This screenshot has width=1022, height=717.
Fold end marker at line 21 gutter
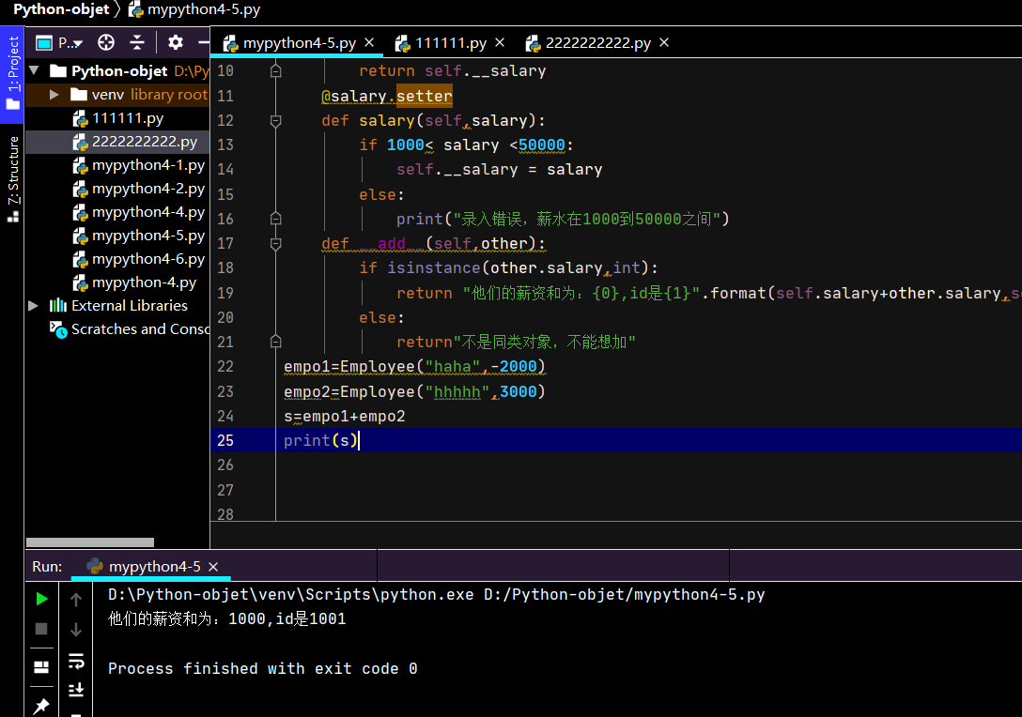tap(276, 342)
